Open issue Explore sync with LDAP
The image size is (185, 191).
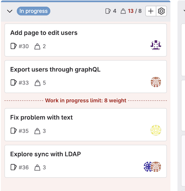[x=46, y=154]
